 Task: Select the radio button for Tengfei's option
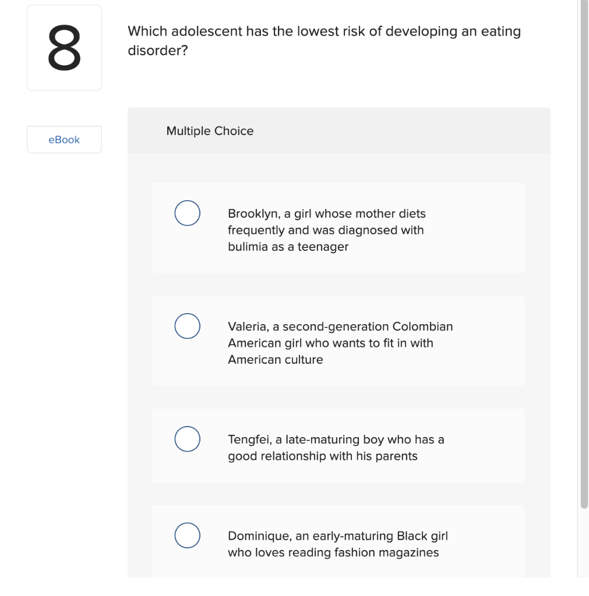(x=187, y=439)
